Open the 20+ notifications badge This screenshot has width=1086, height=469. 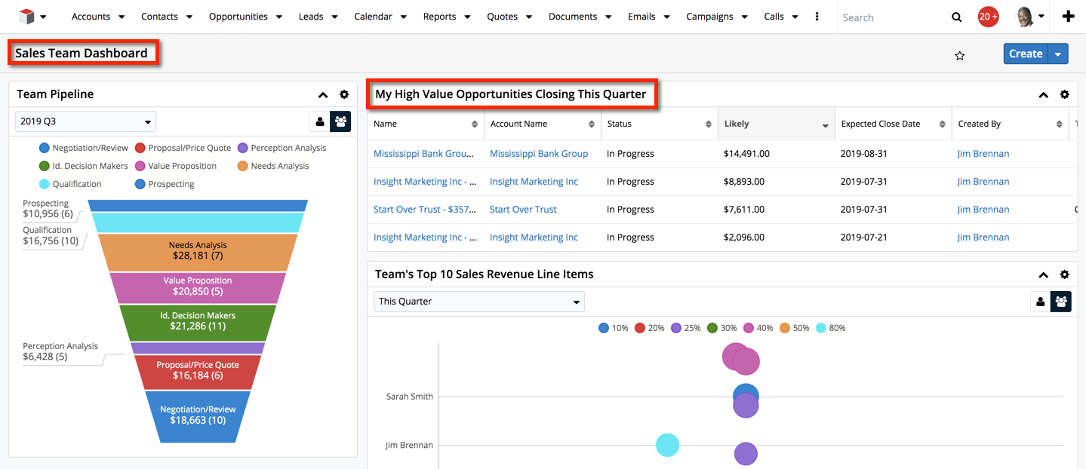[988, 17]
